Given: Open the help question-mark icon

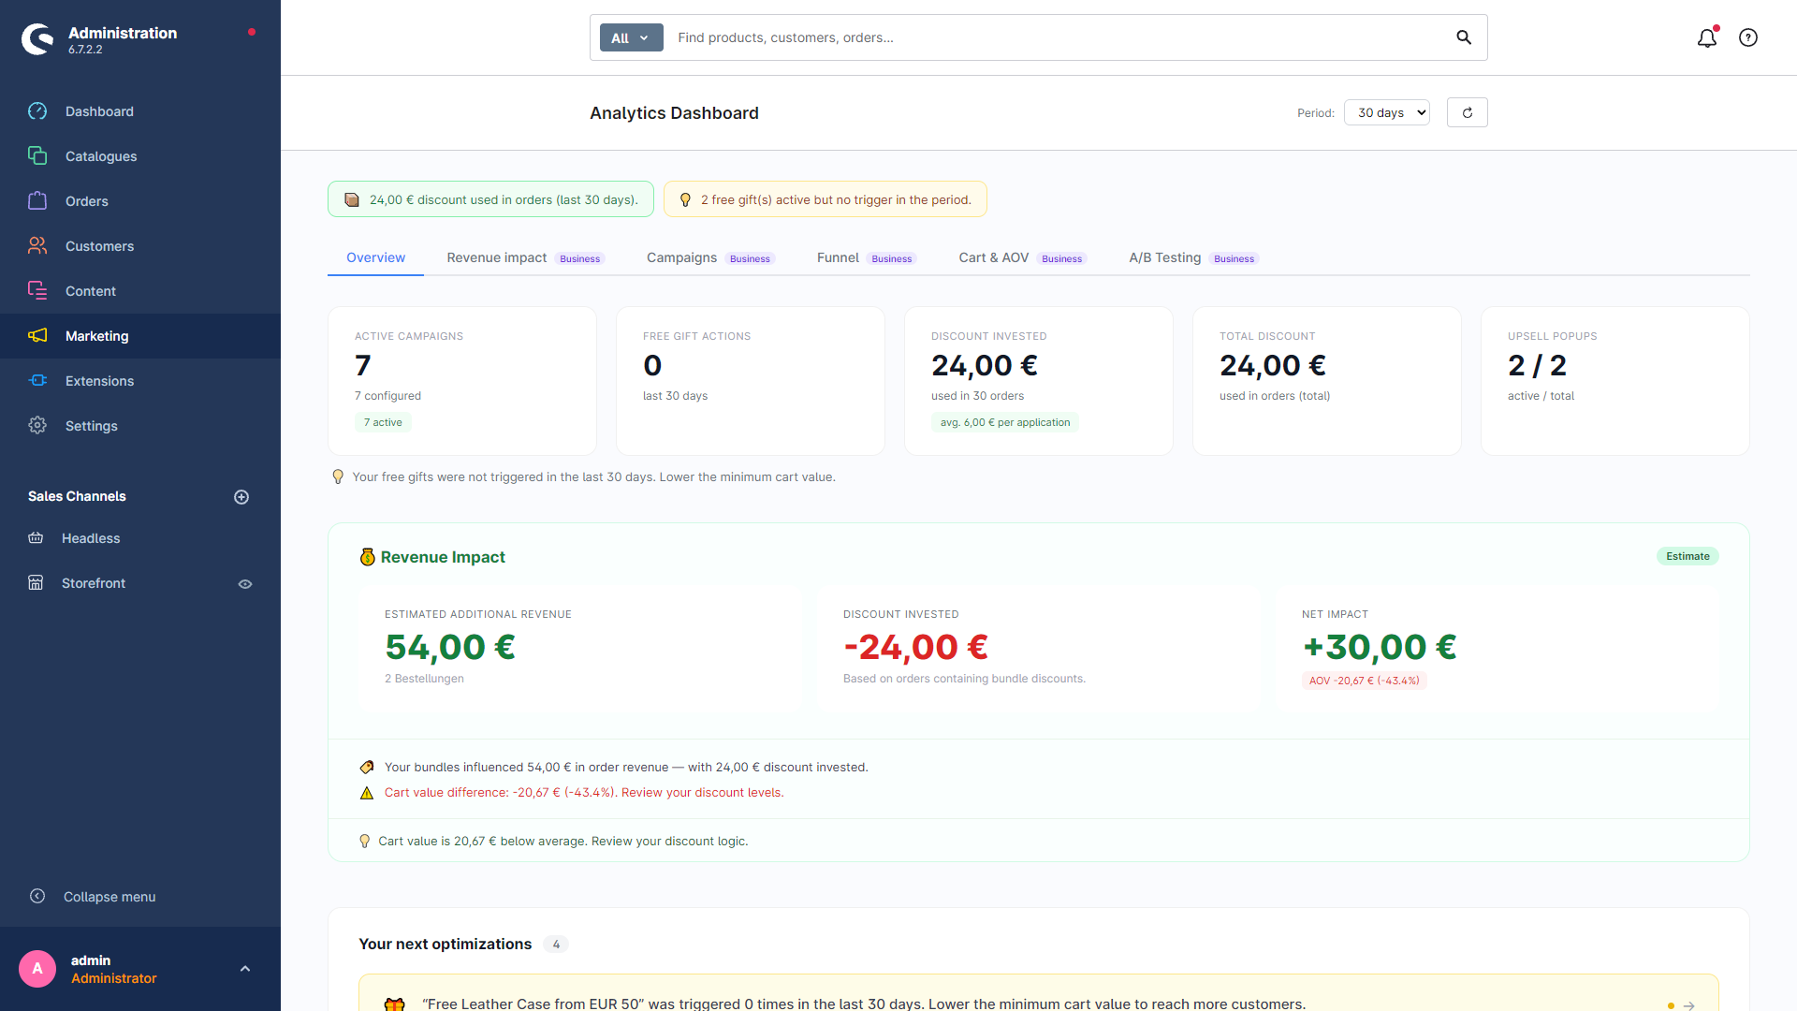Looking at the screenshot, I should (1748, 37).
